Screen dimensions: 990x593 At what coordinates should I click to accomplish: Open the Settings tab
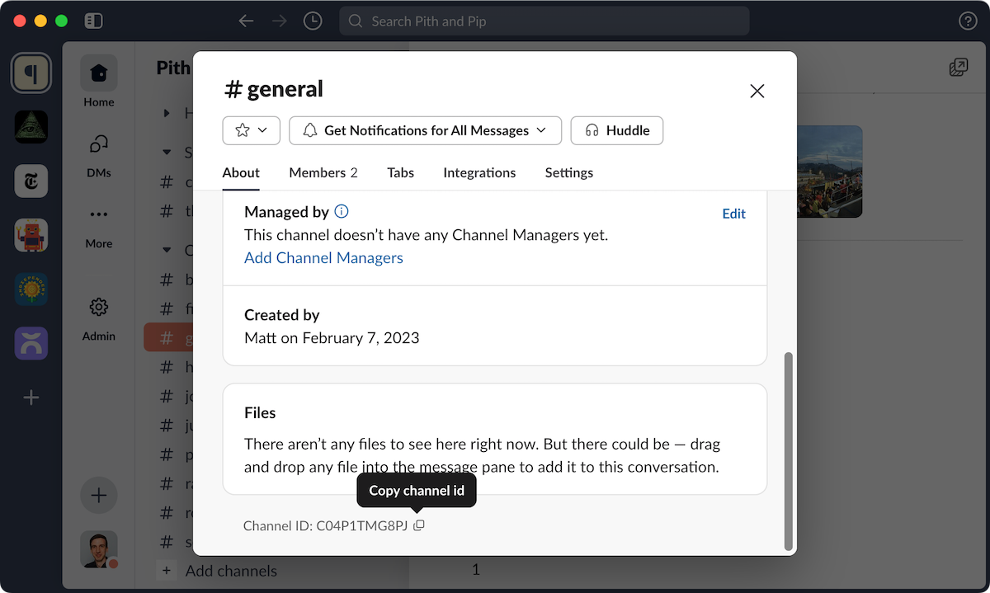point(568,172)
